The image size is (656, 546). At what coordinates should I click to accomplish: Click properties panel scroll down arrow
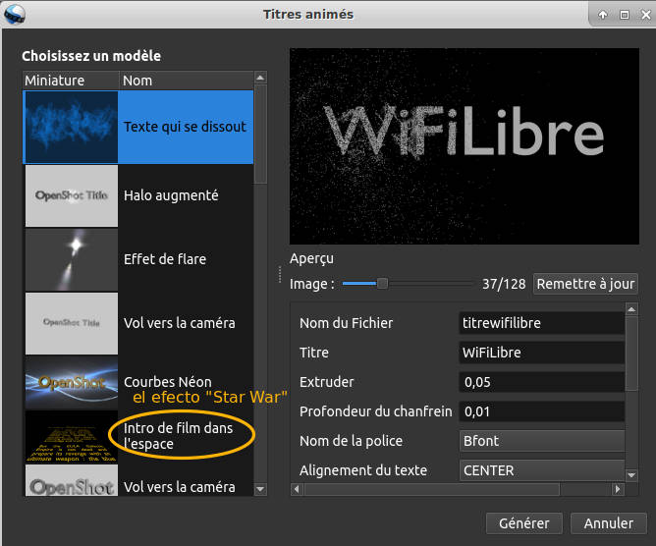pos(631,475)
